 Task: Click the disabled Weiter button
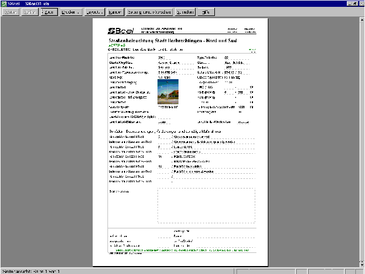click(10, 12)
